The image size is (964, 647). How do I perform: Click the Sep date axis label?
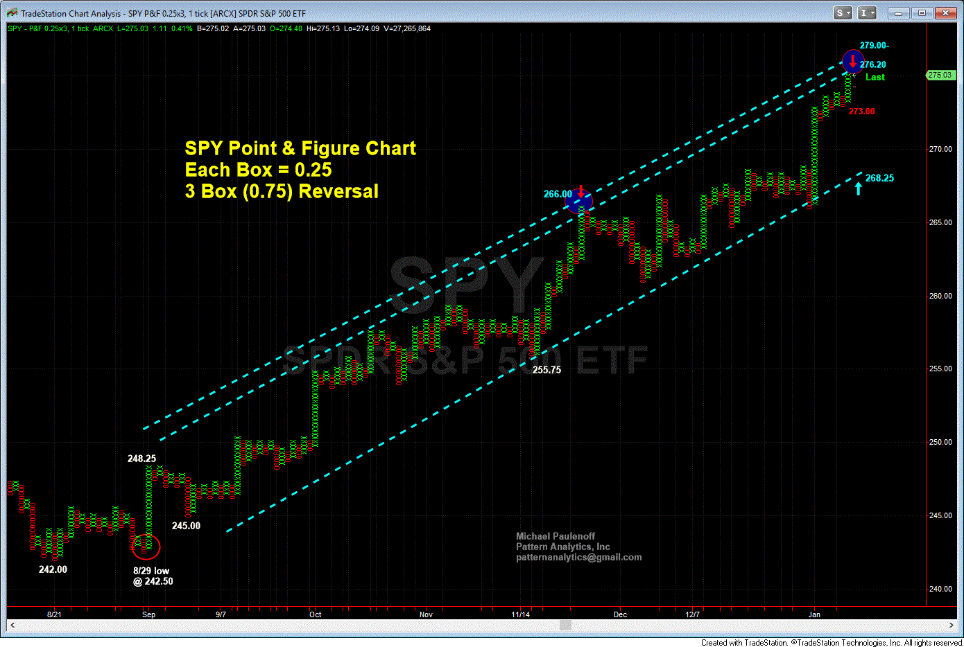click(x=148, y=614)
